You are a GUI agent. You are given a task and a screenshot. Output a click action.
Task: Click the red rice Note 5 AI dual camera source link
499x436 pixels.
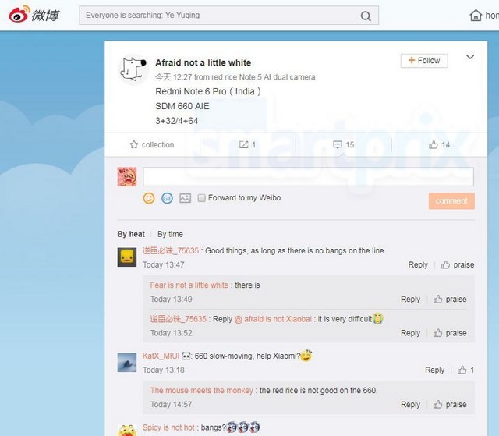[264, 77]
